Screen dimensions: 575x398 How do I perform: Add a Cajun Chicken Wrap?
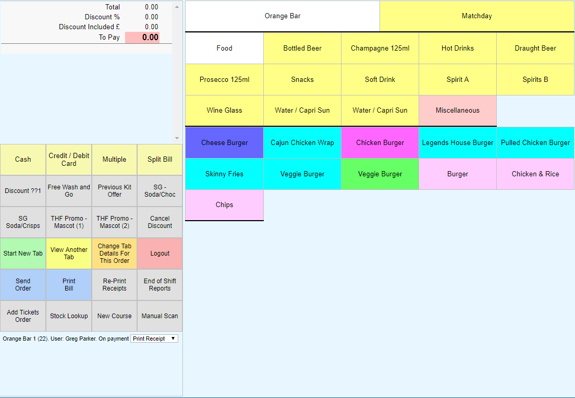(x=302, y=143)
